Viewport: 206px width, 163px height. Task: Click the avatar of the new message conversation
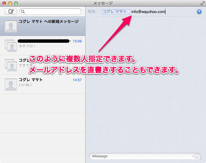[11, 27]
